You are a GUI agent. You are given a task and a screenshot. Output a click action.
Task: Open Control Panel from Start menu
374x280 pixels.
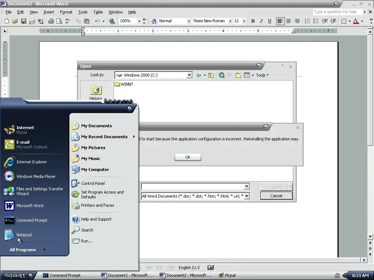tap(93, 183)
